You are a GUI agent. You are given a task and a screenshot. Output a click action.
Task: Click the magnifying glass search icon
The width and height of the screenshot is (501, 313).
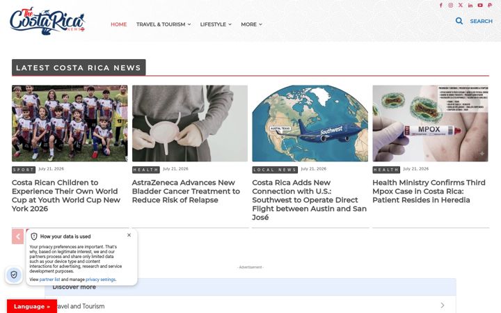459,21
